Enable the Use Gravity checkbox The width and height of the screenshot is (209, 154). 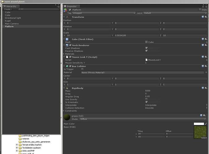pyautogui.click(x=146, y=99)
